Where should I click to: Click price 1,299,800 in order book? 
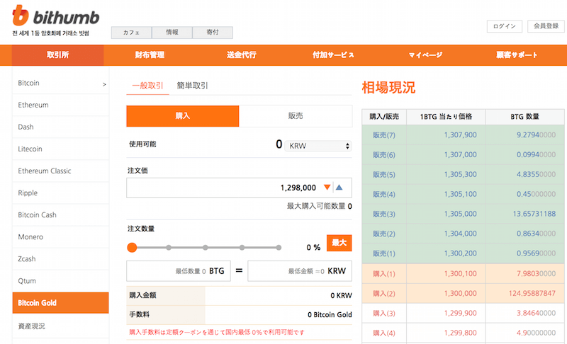tap(460, 333)
